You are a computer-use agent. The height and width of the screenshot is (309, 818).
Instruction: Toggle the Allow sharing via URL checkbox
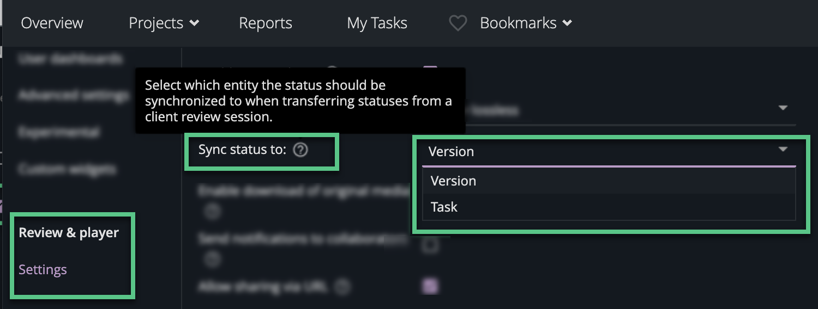[431, 286]
